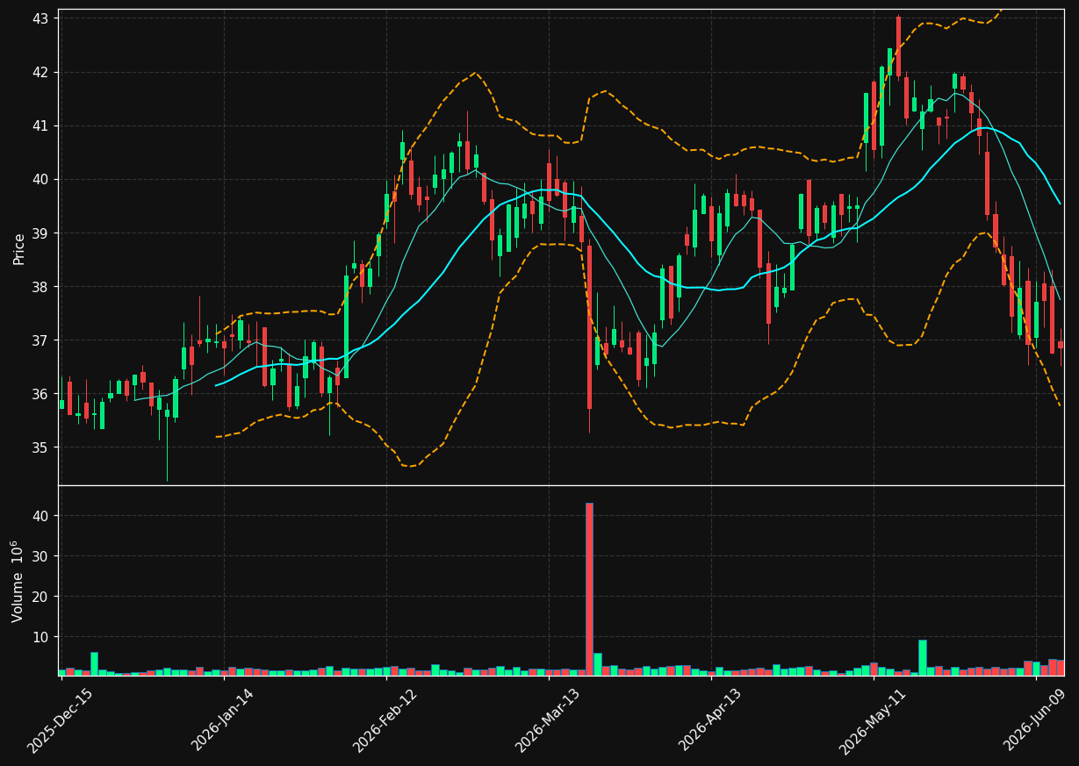Click the large red candle dropping below 36

click(589, 327)
